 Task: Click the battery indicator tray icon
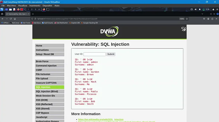[x=203, y=9]
